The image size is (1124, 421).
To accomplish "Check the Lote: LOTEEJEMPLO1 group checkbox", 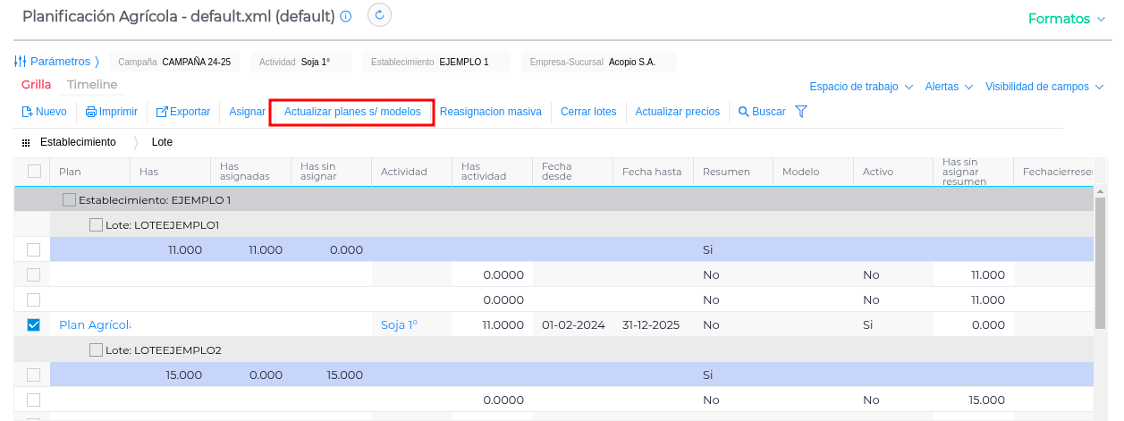I will click(x=96, y=224).
